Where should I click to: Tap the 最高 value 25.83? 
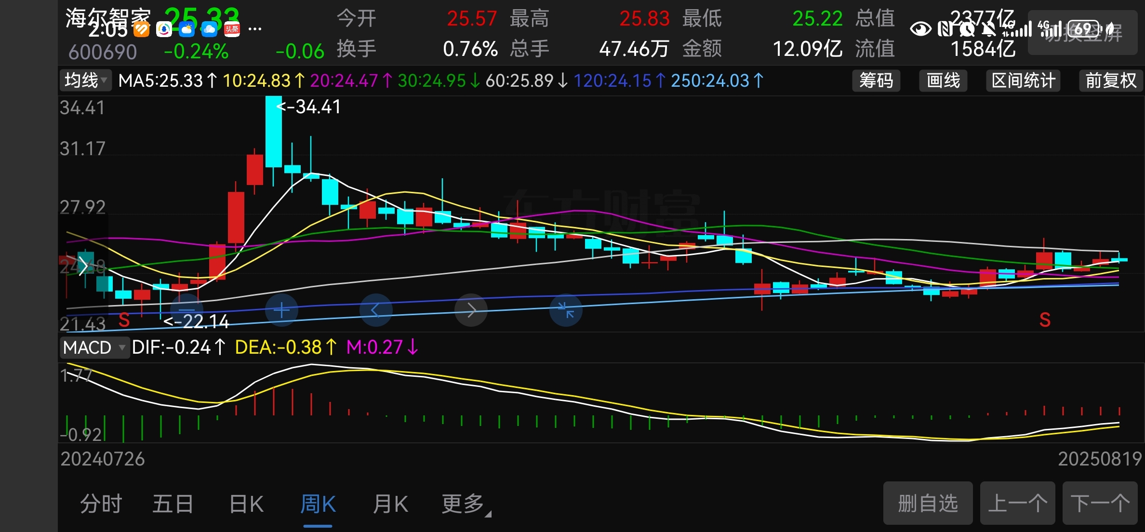tap(644, 18)
